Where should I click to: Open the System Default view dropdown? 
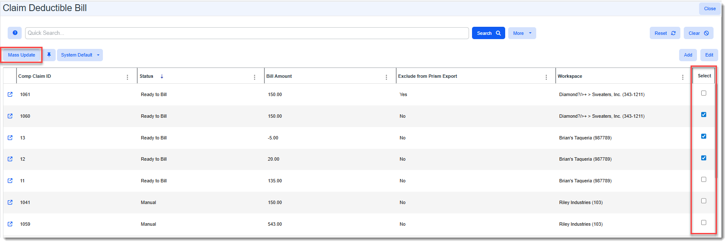click(x=80, y=55)
